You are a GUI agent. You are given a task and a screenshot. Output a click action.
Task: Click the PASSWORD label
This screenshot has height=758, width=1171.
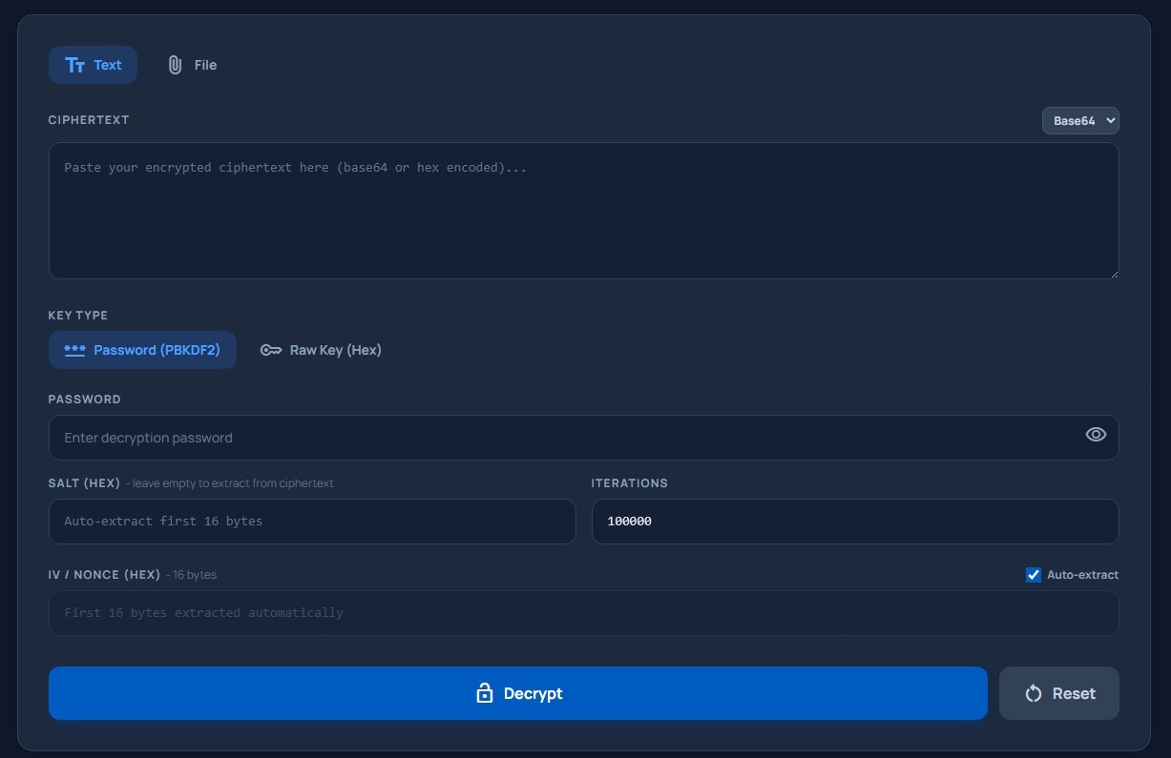[85, 399]
